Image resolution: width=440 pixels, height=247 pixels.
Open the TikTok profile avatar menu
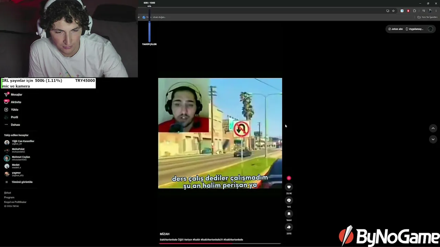tap(430, 29)
